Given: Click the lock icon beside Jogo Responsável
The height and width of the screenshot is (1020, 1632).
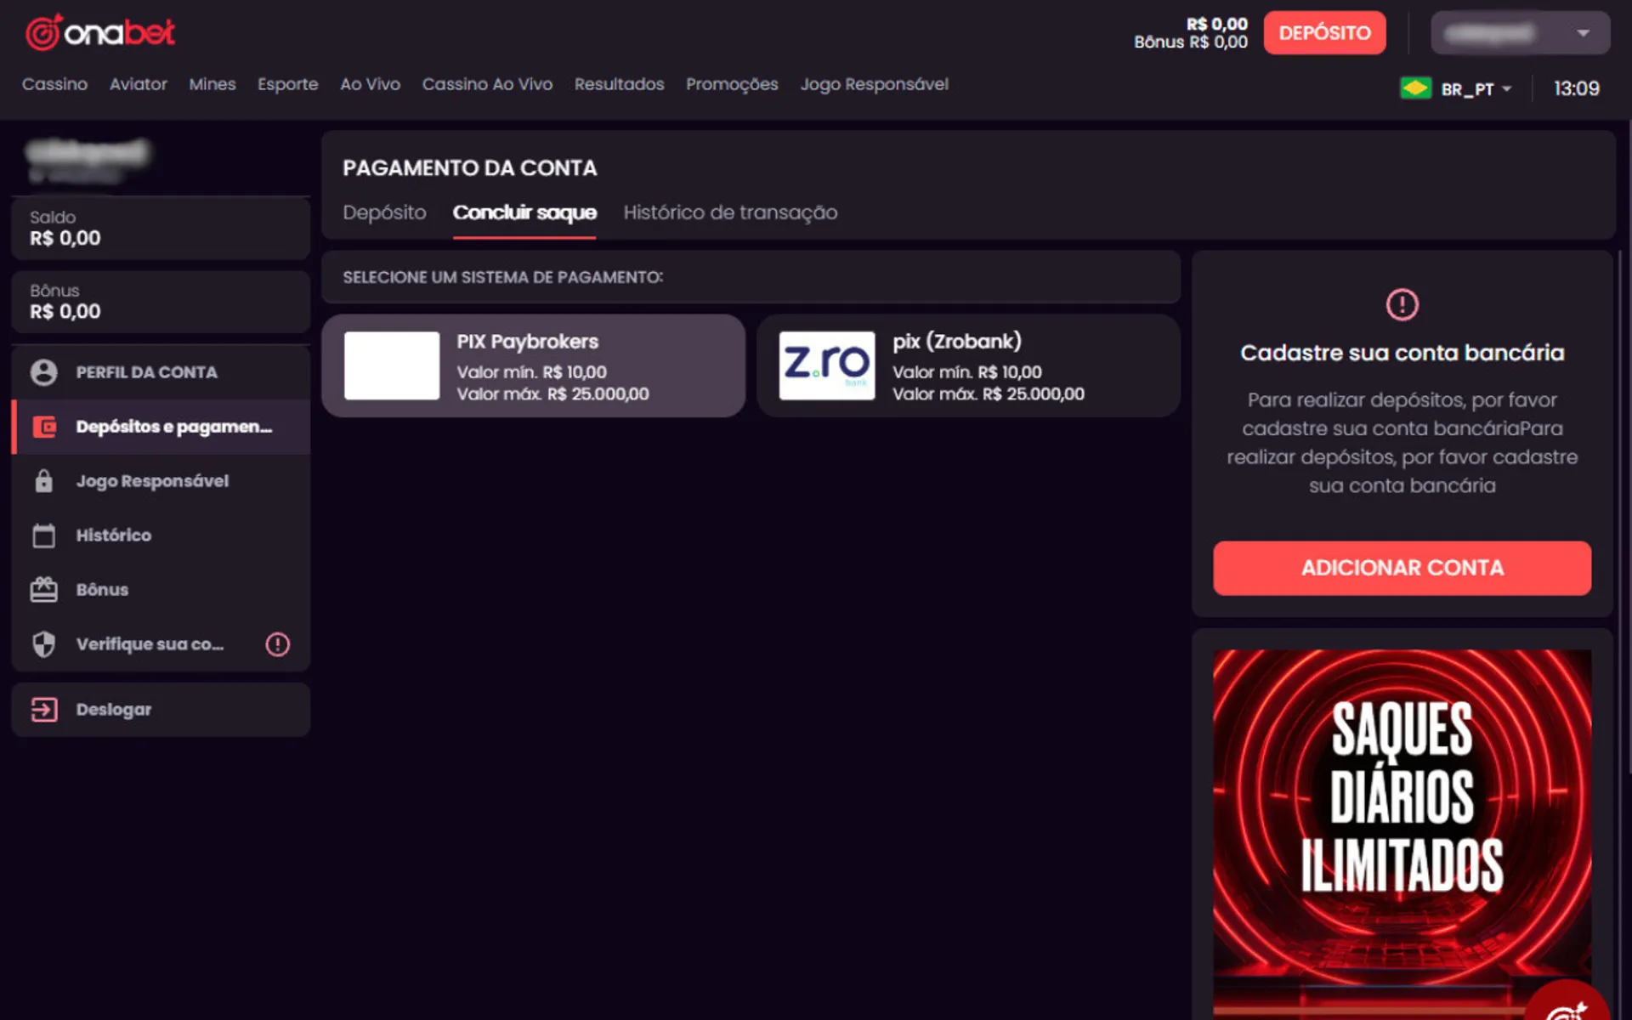Looking at the screenshot, I should (43, 481).
